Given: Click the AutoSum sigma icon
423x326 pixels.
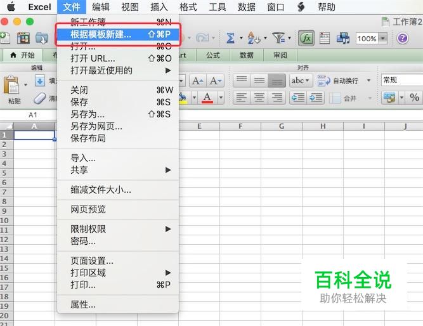Looking at the screenshot, I should click(x=230, y=38).
